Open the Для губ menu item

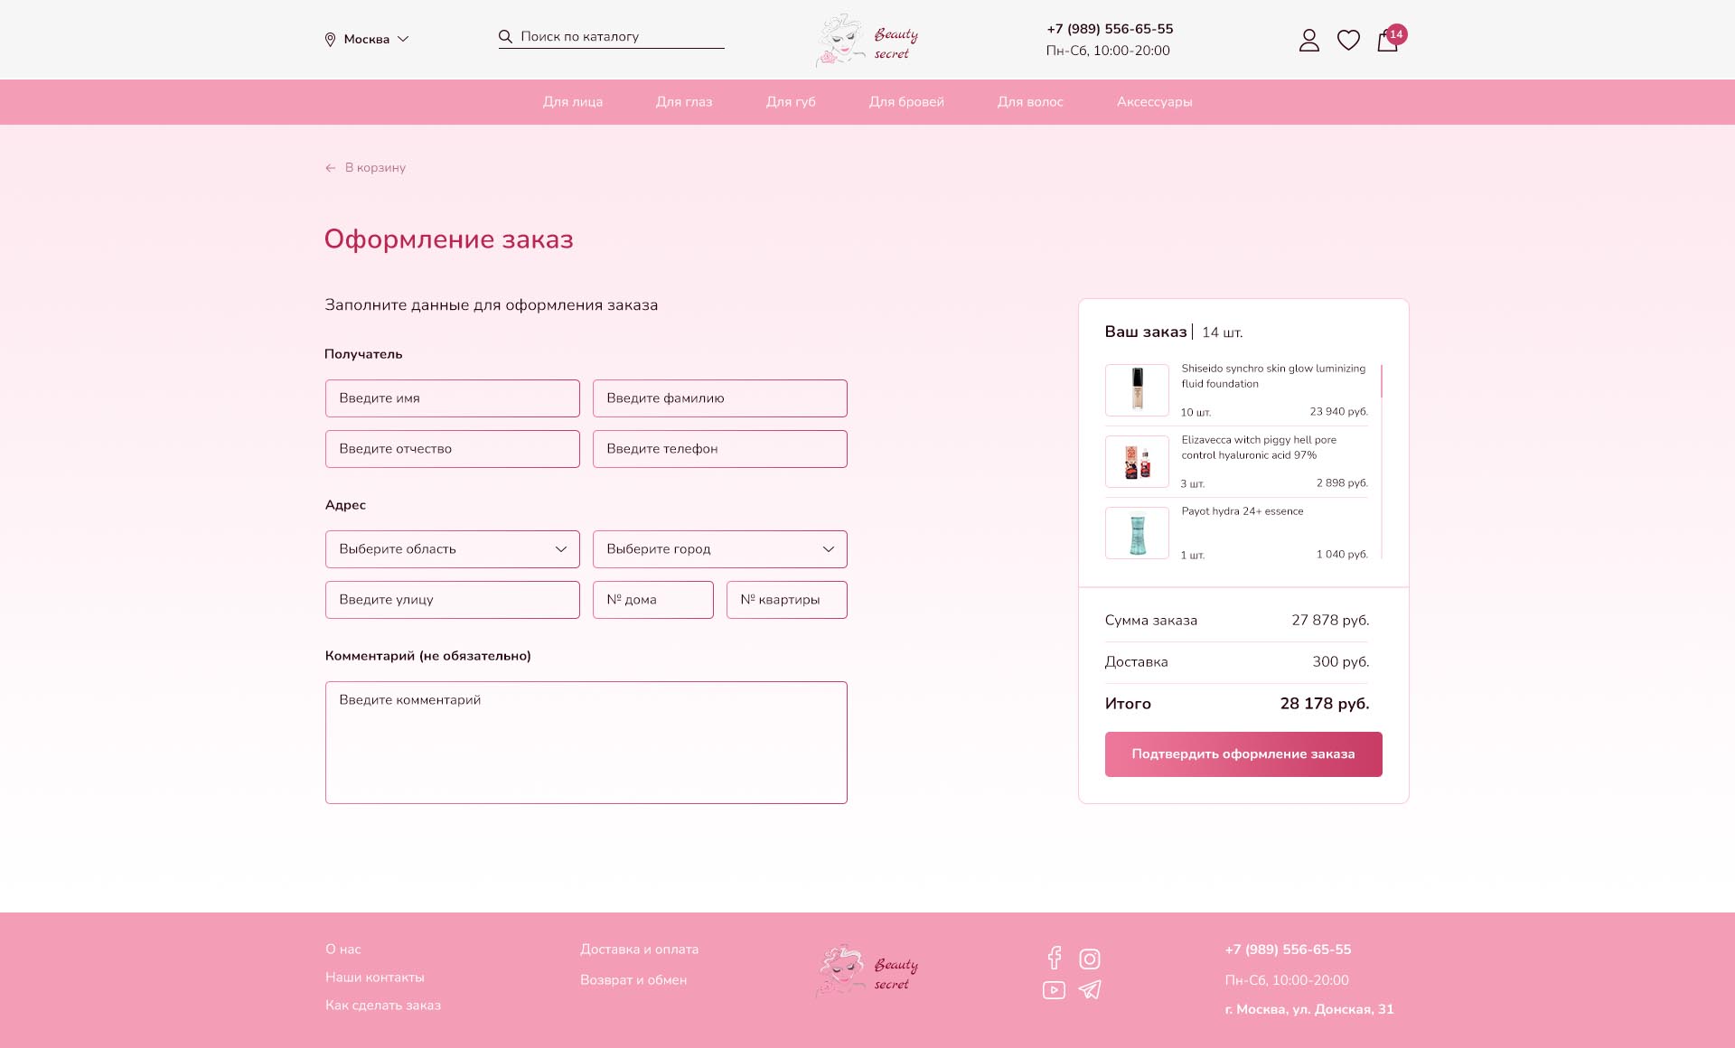791,102
